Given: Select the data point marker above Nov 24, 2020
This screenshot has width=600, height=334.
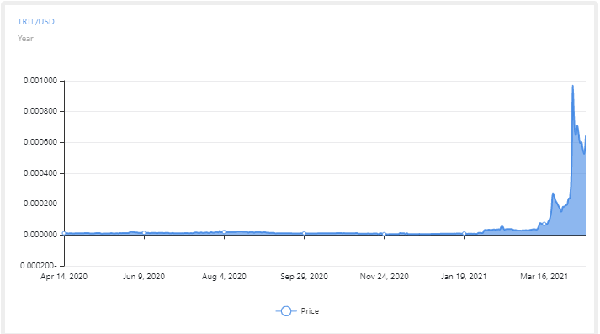Looking at the screenshot, I should click(x=385, y=234).
